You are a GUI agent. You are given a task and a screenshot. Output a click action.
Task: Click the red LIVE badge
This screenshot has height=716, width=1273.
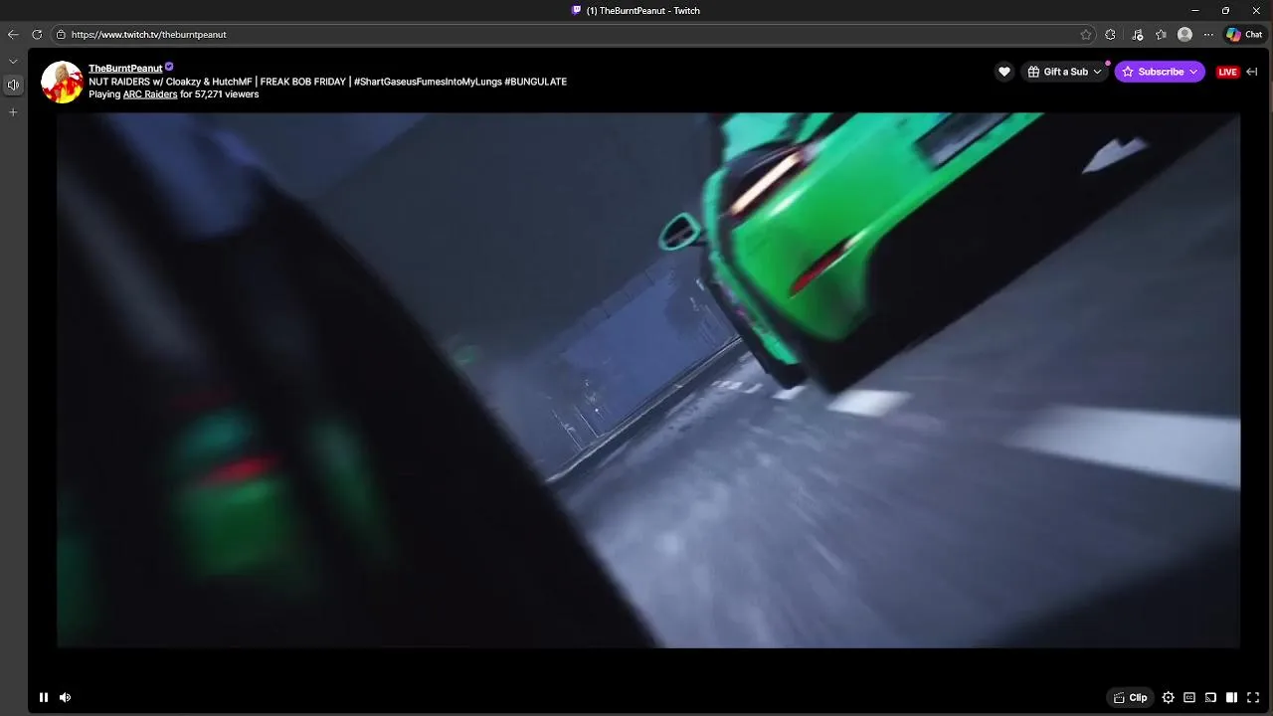[1228, 72]
